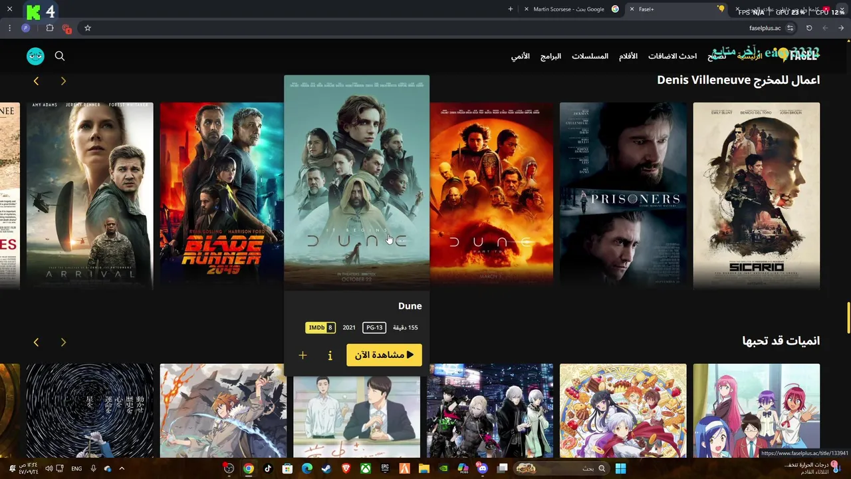Open browser extensions puzzle icon
Image resolution: width=851 pixels, height=479 pixels.
pos(50,28)
